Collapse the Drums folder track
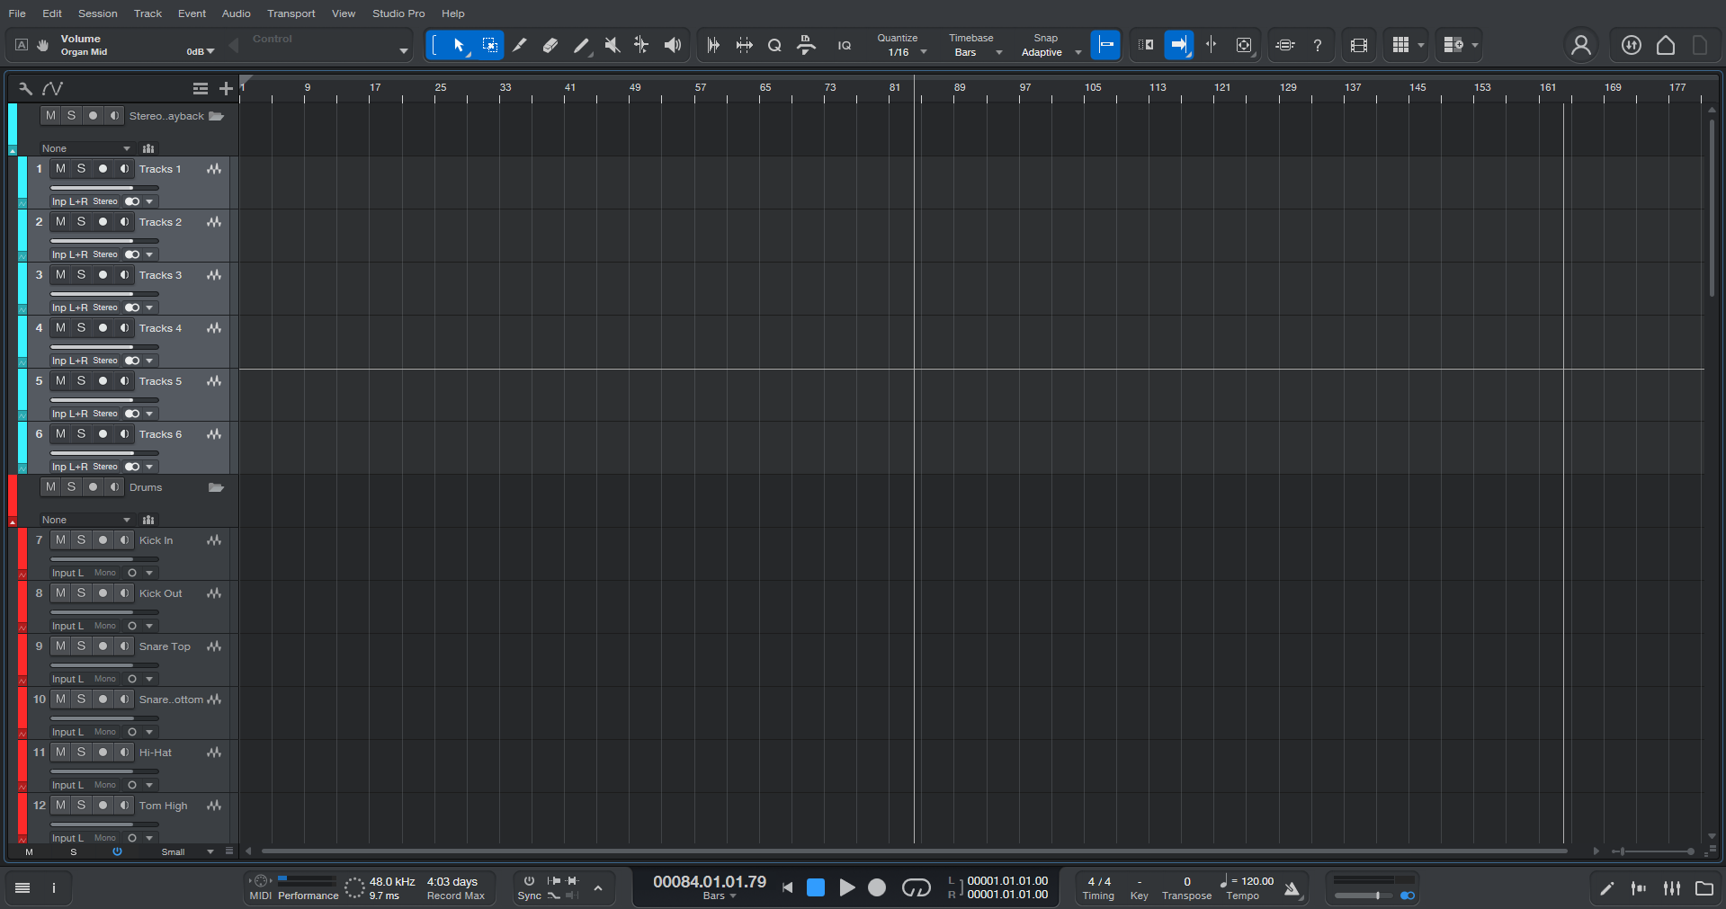The width and height of the screenshot is (1726, 909). pyautogui.click(x=216, y=486)
